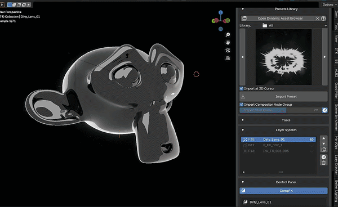
Task: Open the Library All dropdown
Action: 294,25
